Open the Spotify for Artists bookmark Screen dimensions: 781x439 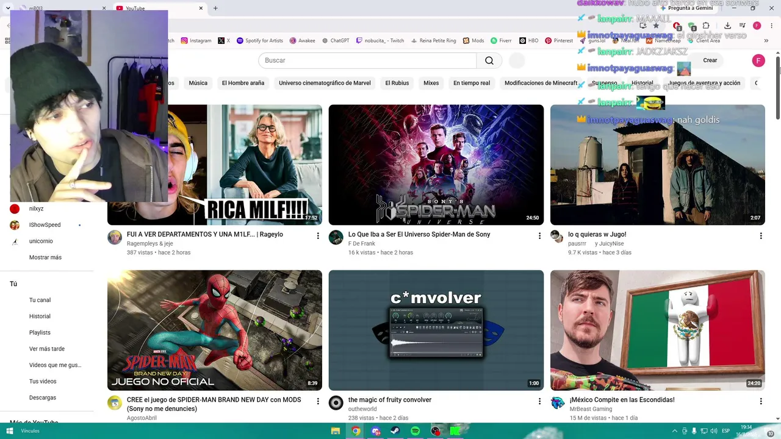click(x=260, y=41)
